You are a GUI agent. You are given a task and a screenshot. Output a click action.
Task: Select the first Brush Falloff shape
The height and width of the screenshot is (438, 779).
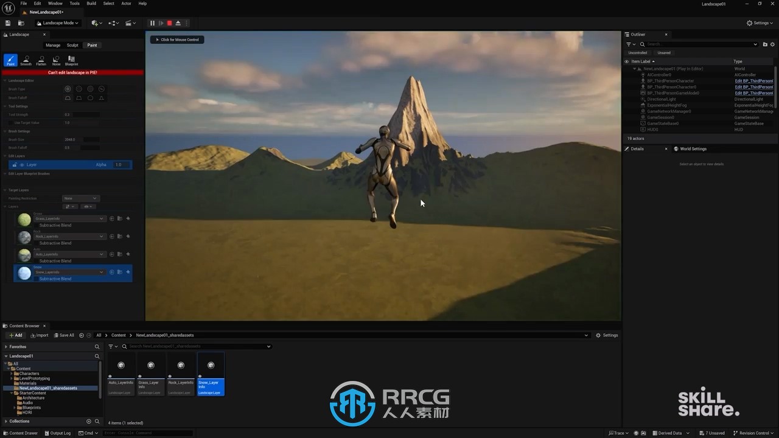tap(68, 98)
